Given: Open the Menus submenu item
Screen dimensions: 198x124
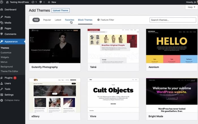Looking at the screenshot, I should 4,62.
